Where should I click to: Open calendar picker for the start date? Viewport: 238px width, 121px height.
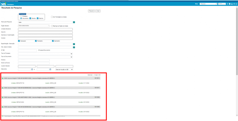click(x=32, y=69)
